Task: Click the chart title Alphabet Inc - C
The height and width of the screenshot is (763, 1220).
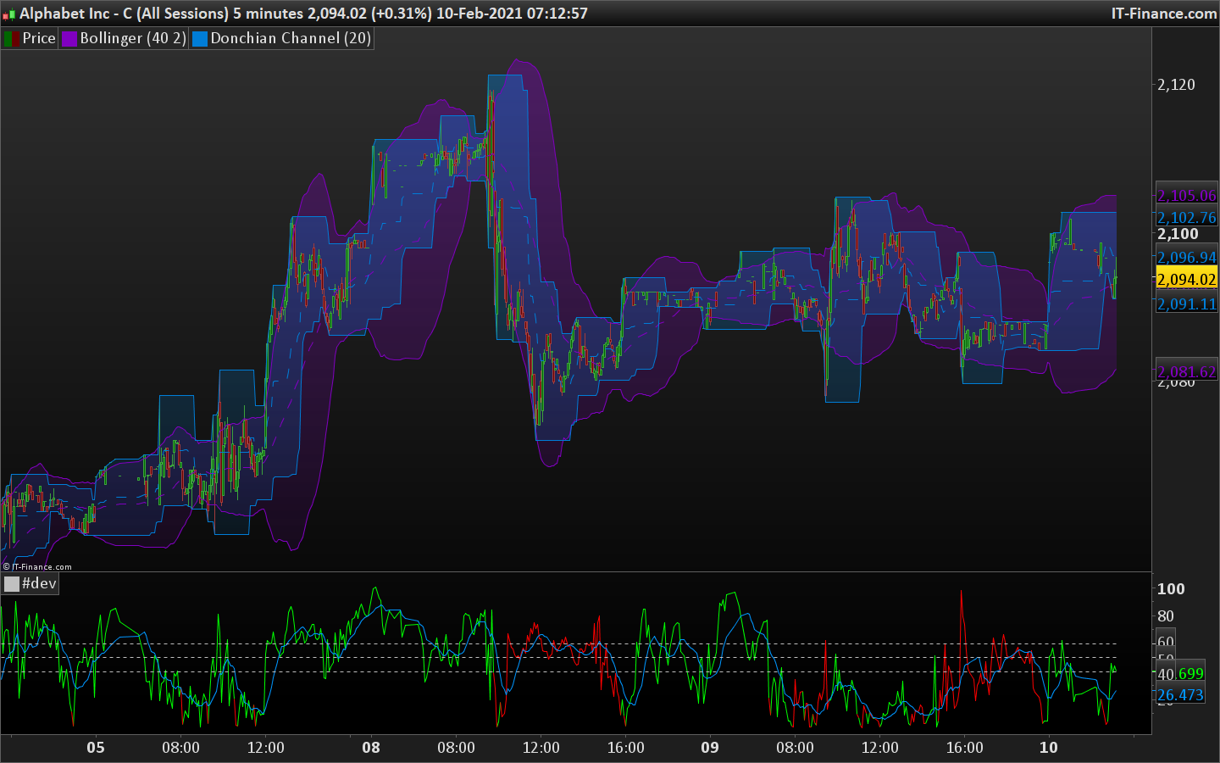Action: pos(75,14)
